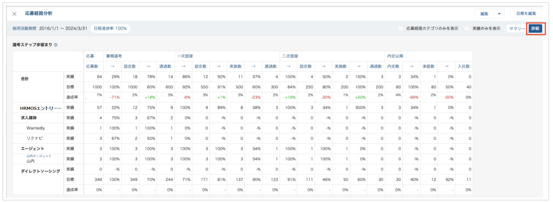Select the HRMOSエントリー row label
553x202 pixels.
pyautogui.click(x=41, y=108)
